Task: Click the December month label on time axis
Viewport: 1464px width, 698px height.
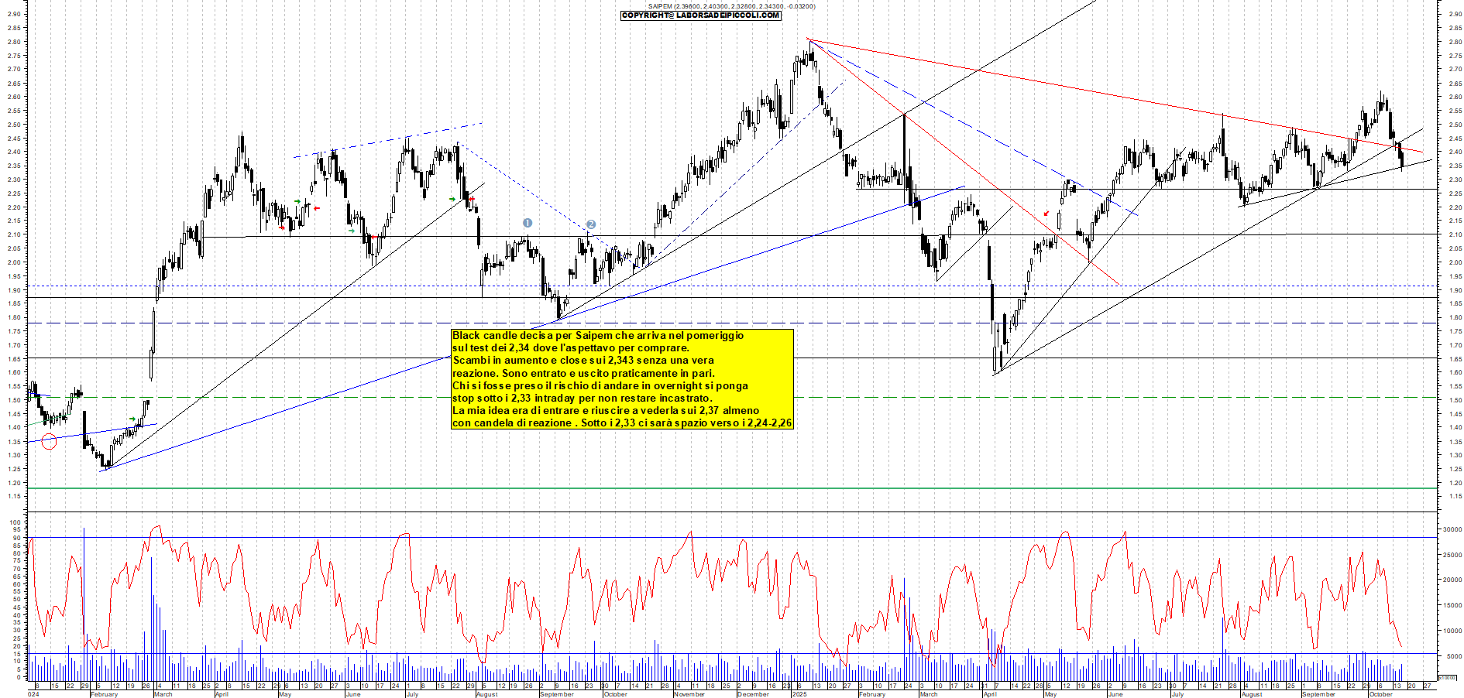Action: pyautogui.click(x=752, y=694)
